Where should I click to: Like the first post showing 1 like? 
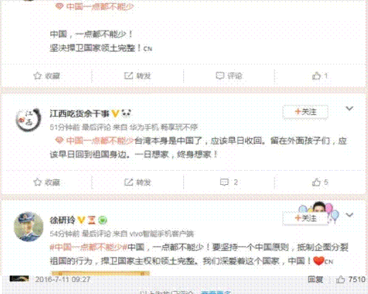(320, 76)
